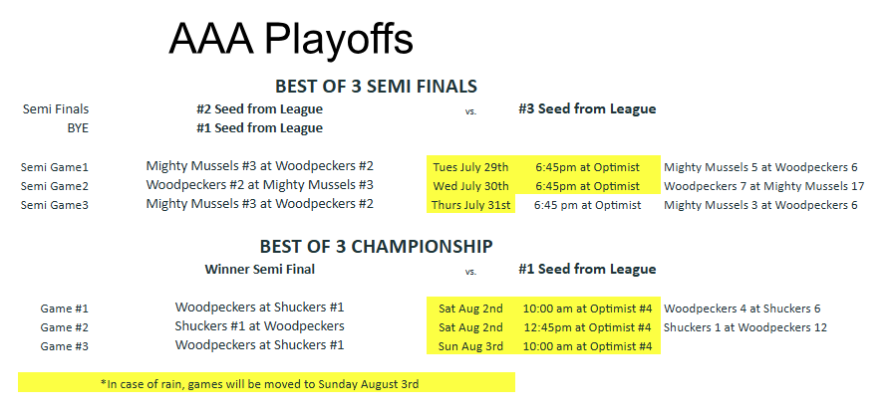Select the Sun Aug 3rd date cell
This screenshot has width=891, height=413.
point(470,346)
